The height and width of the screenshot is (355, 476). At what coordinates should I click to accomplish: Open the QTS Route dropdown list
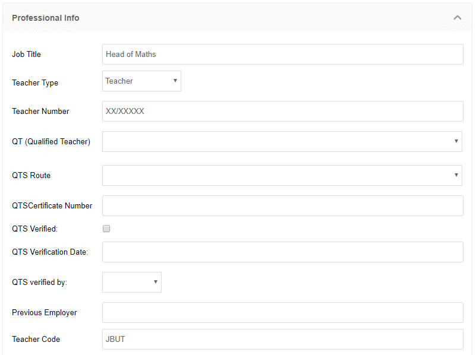tap(282, 175)
